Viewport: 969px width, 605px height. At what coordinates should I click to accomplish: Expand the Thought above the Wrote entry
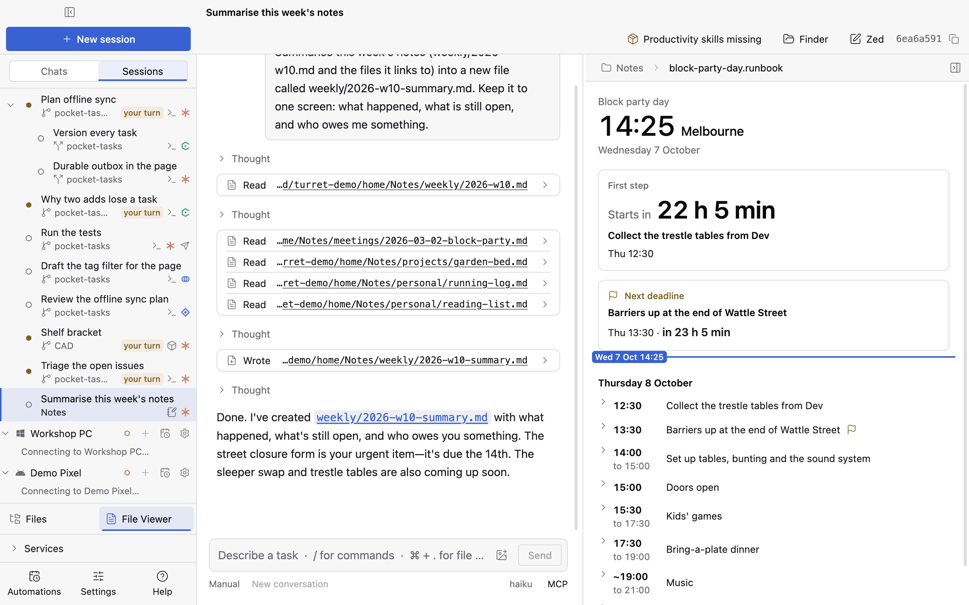tap(244, 334)
